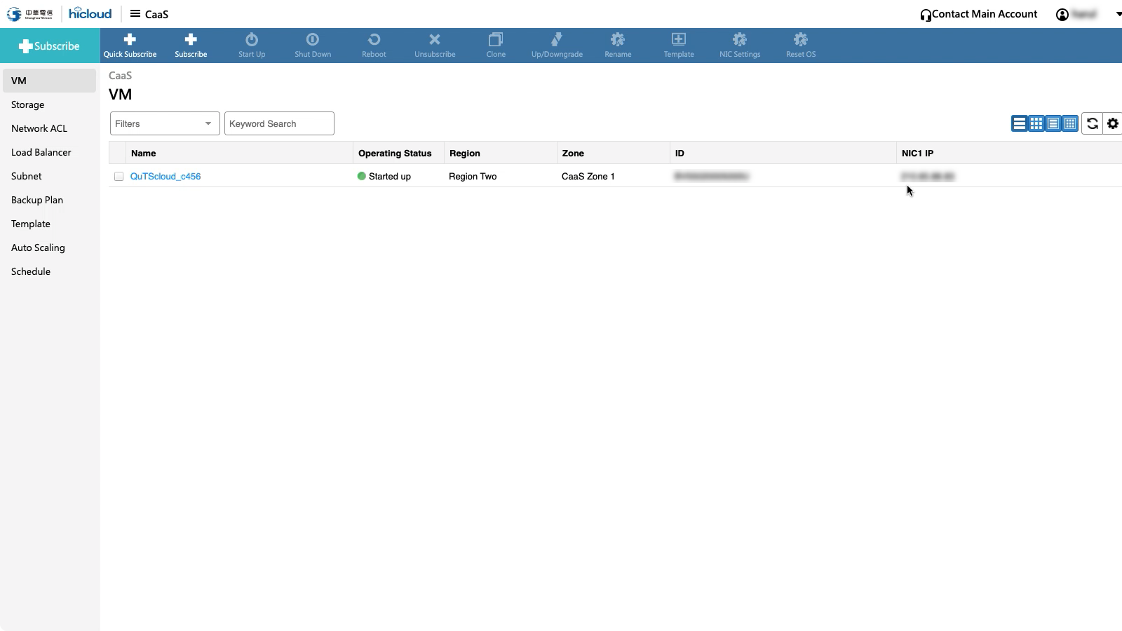This screenshot has height=631, width=1122.
Task: Select the Clone toolbar icon
Action: click(x=496, y=40)
